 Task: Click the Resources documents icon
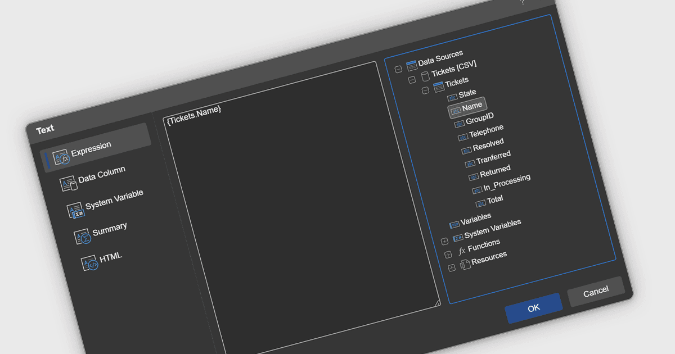465,264
